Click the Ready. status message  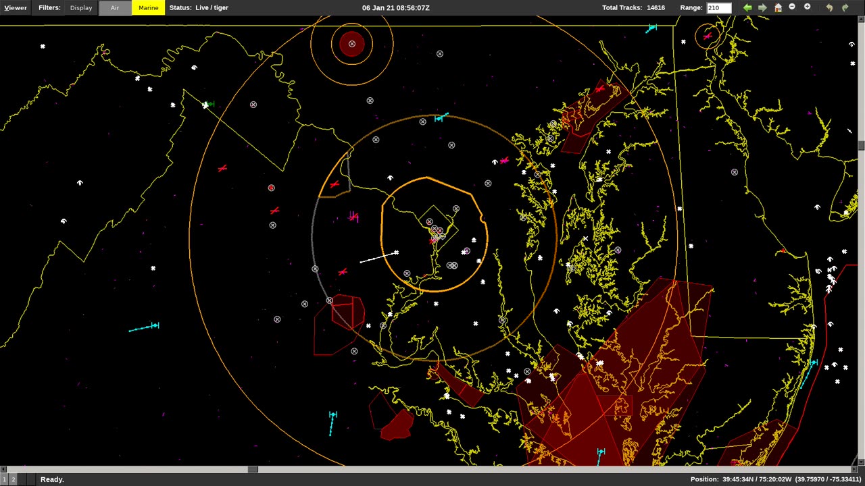52,479
